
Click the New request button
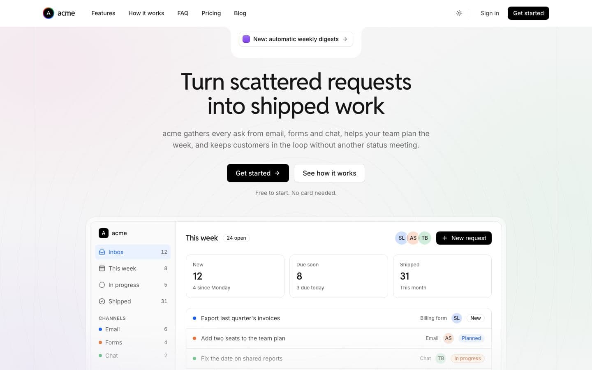464,238
